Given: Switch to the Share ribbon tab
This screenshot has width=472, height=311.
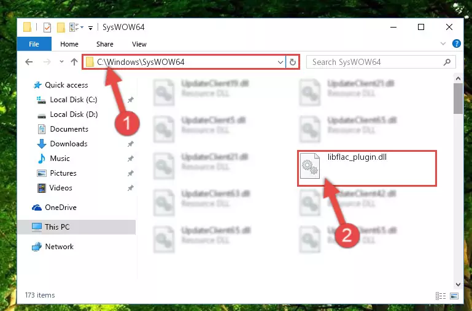Looking at the screenshot, I should (x=105, y=44).
